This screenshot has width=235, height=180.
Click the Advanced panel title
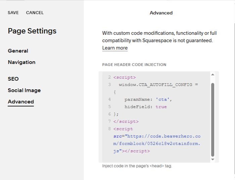point(161,13)
